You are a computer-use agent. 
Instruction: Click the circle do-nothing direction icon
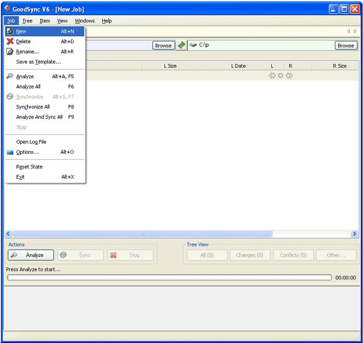tap(280, 76)
